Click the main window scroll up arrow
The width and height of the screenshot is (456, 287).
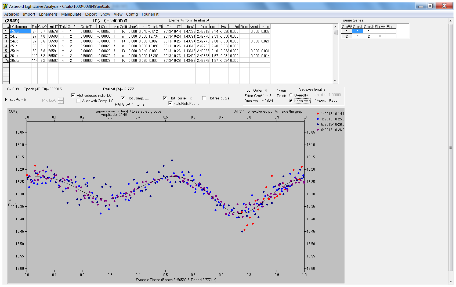pos(450,21)
